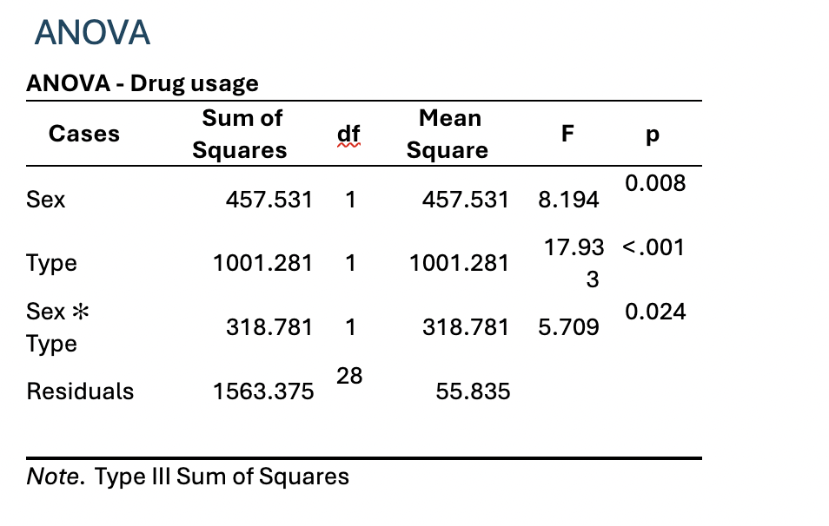Select the Sex row label
The height and width of the screenshot is (526, 829).
pos(45,200)
